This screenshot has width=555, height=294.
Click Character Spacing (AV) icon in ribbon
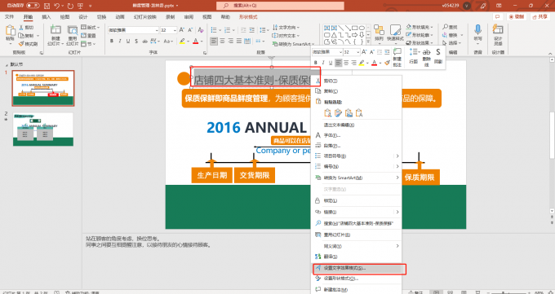click(x=154, y=41)
